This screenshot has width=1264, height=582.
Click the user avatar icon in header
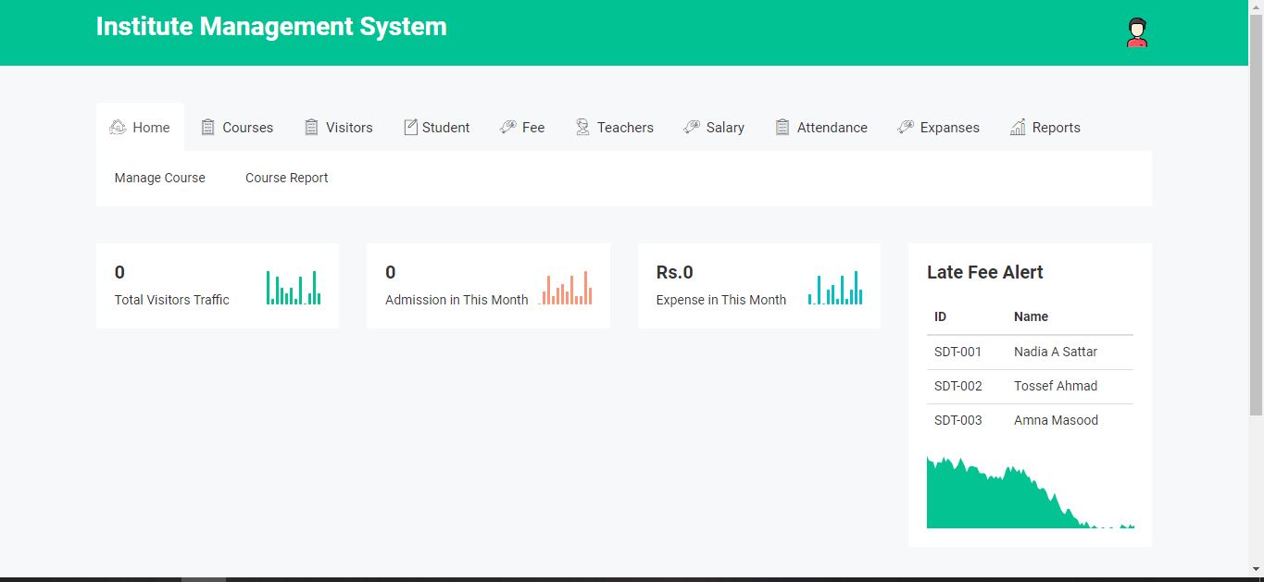pos(1136,32)
